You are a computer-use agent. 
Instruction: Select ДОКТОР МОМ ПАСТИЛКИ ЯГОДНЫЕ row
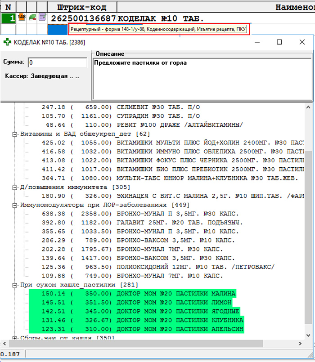135,312
